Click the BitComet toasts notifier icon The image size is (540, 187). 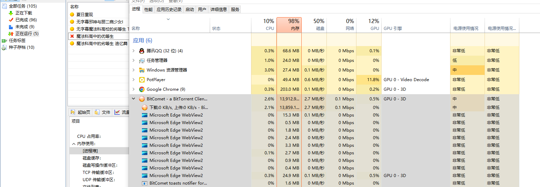point(145,183)
